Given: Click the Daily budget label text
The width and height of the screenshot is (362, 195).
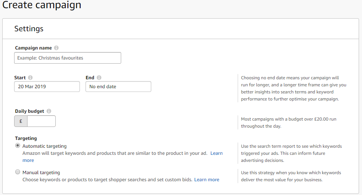Looking at the screenshot, I should coord(30,111).
